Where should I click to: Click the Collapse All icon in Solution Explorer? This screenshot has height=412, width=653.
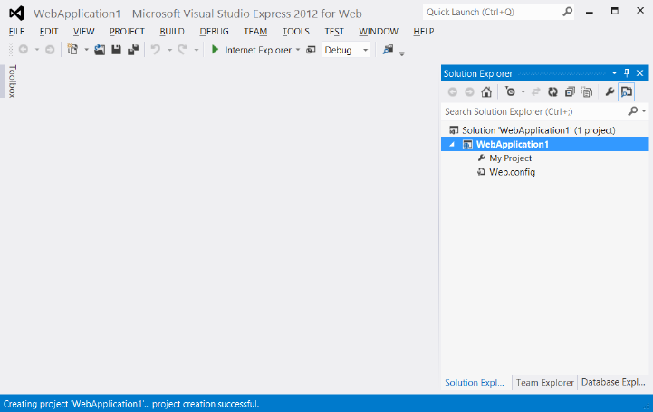click(570, 91)
